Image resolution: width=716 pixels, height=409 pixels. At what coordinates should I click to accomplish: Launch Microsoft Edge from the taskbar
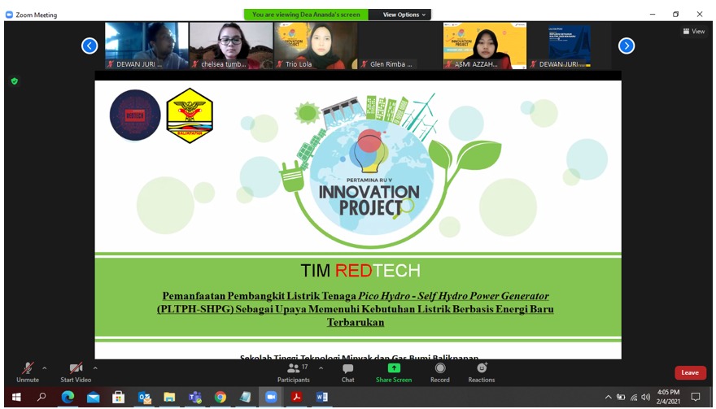pos(68,398)
